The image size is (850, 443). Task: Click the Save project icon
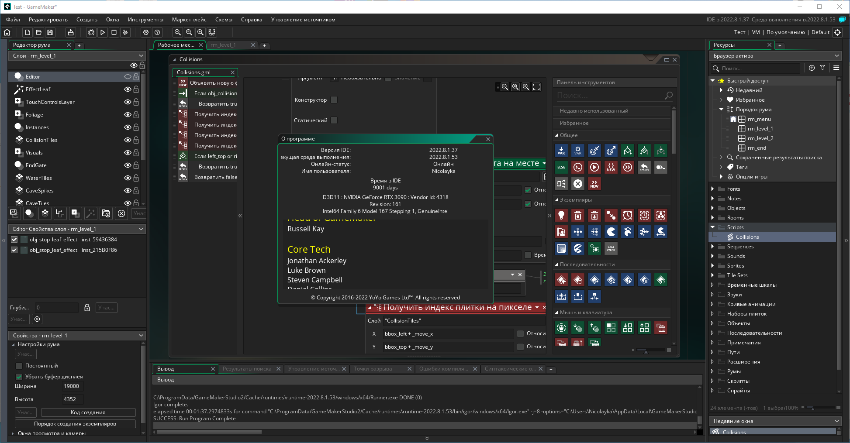point(50,32)
